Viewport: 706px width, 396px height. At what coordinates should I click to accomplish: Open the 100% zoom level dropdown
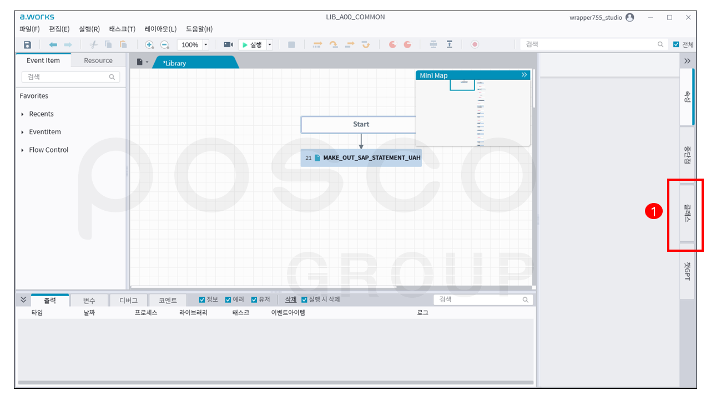click(206, 45)
